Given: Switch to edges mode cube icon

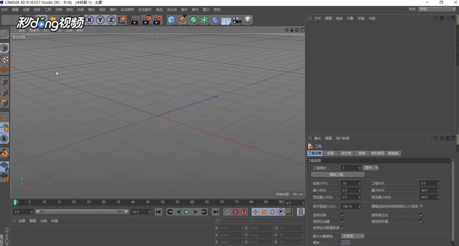Looking at the screenshot, I should point(4,92).
